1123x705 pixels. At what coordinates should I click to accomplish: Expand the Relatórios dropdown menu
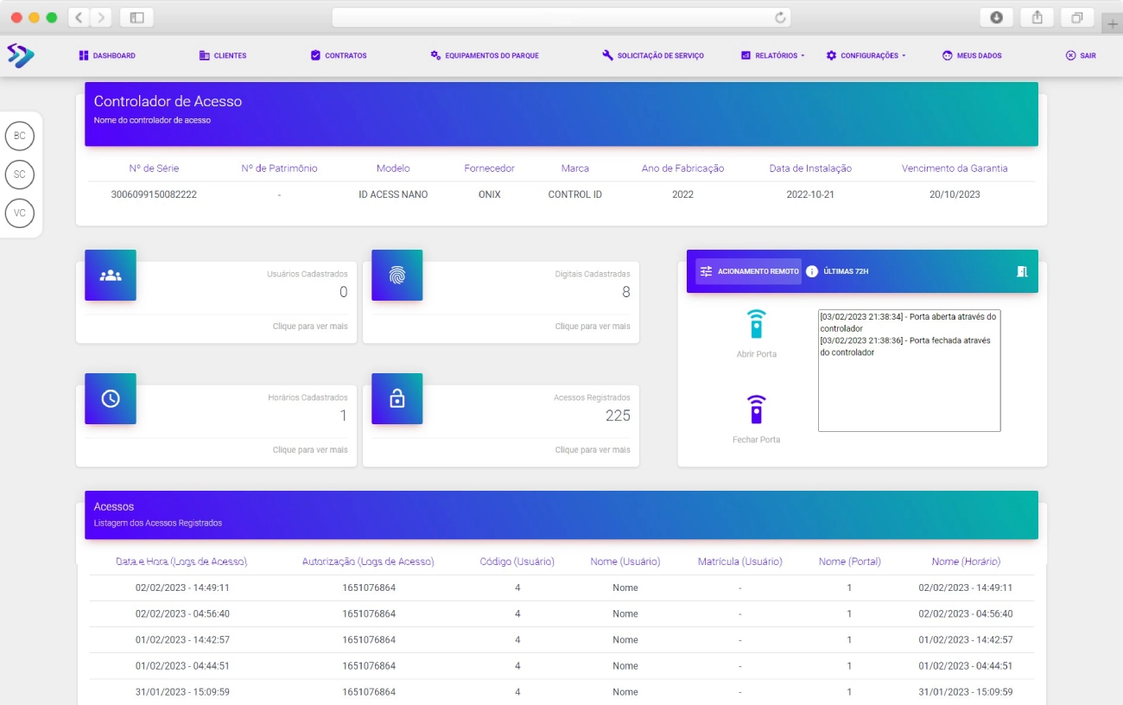point(772,55)
